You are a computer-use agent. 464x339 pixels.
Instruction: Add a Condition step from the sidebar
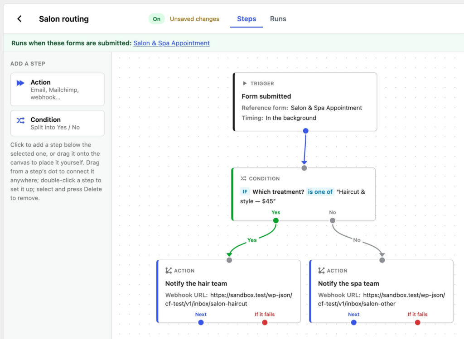click(x=58, y=123)
